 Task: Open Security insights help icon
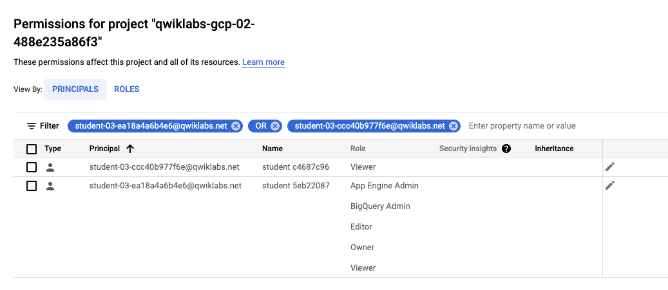click(506, 149)
